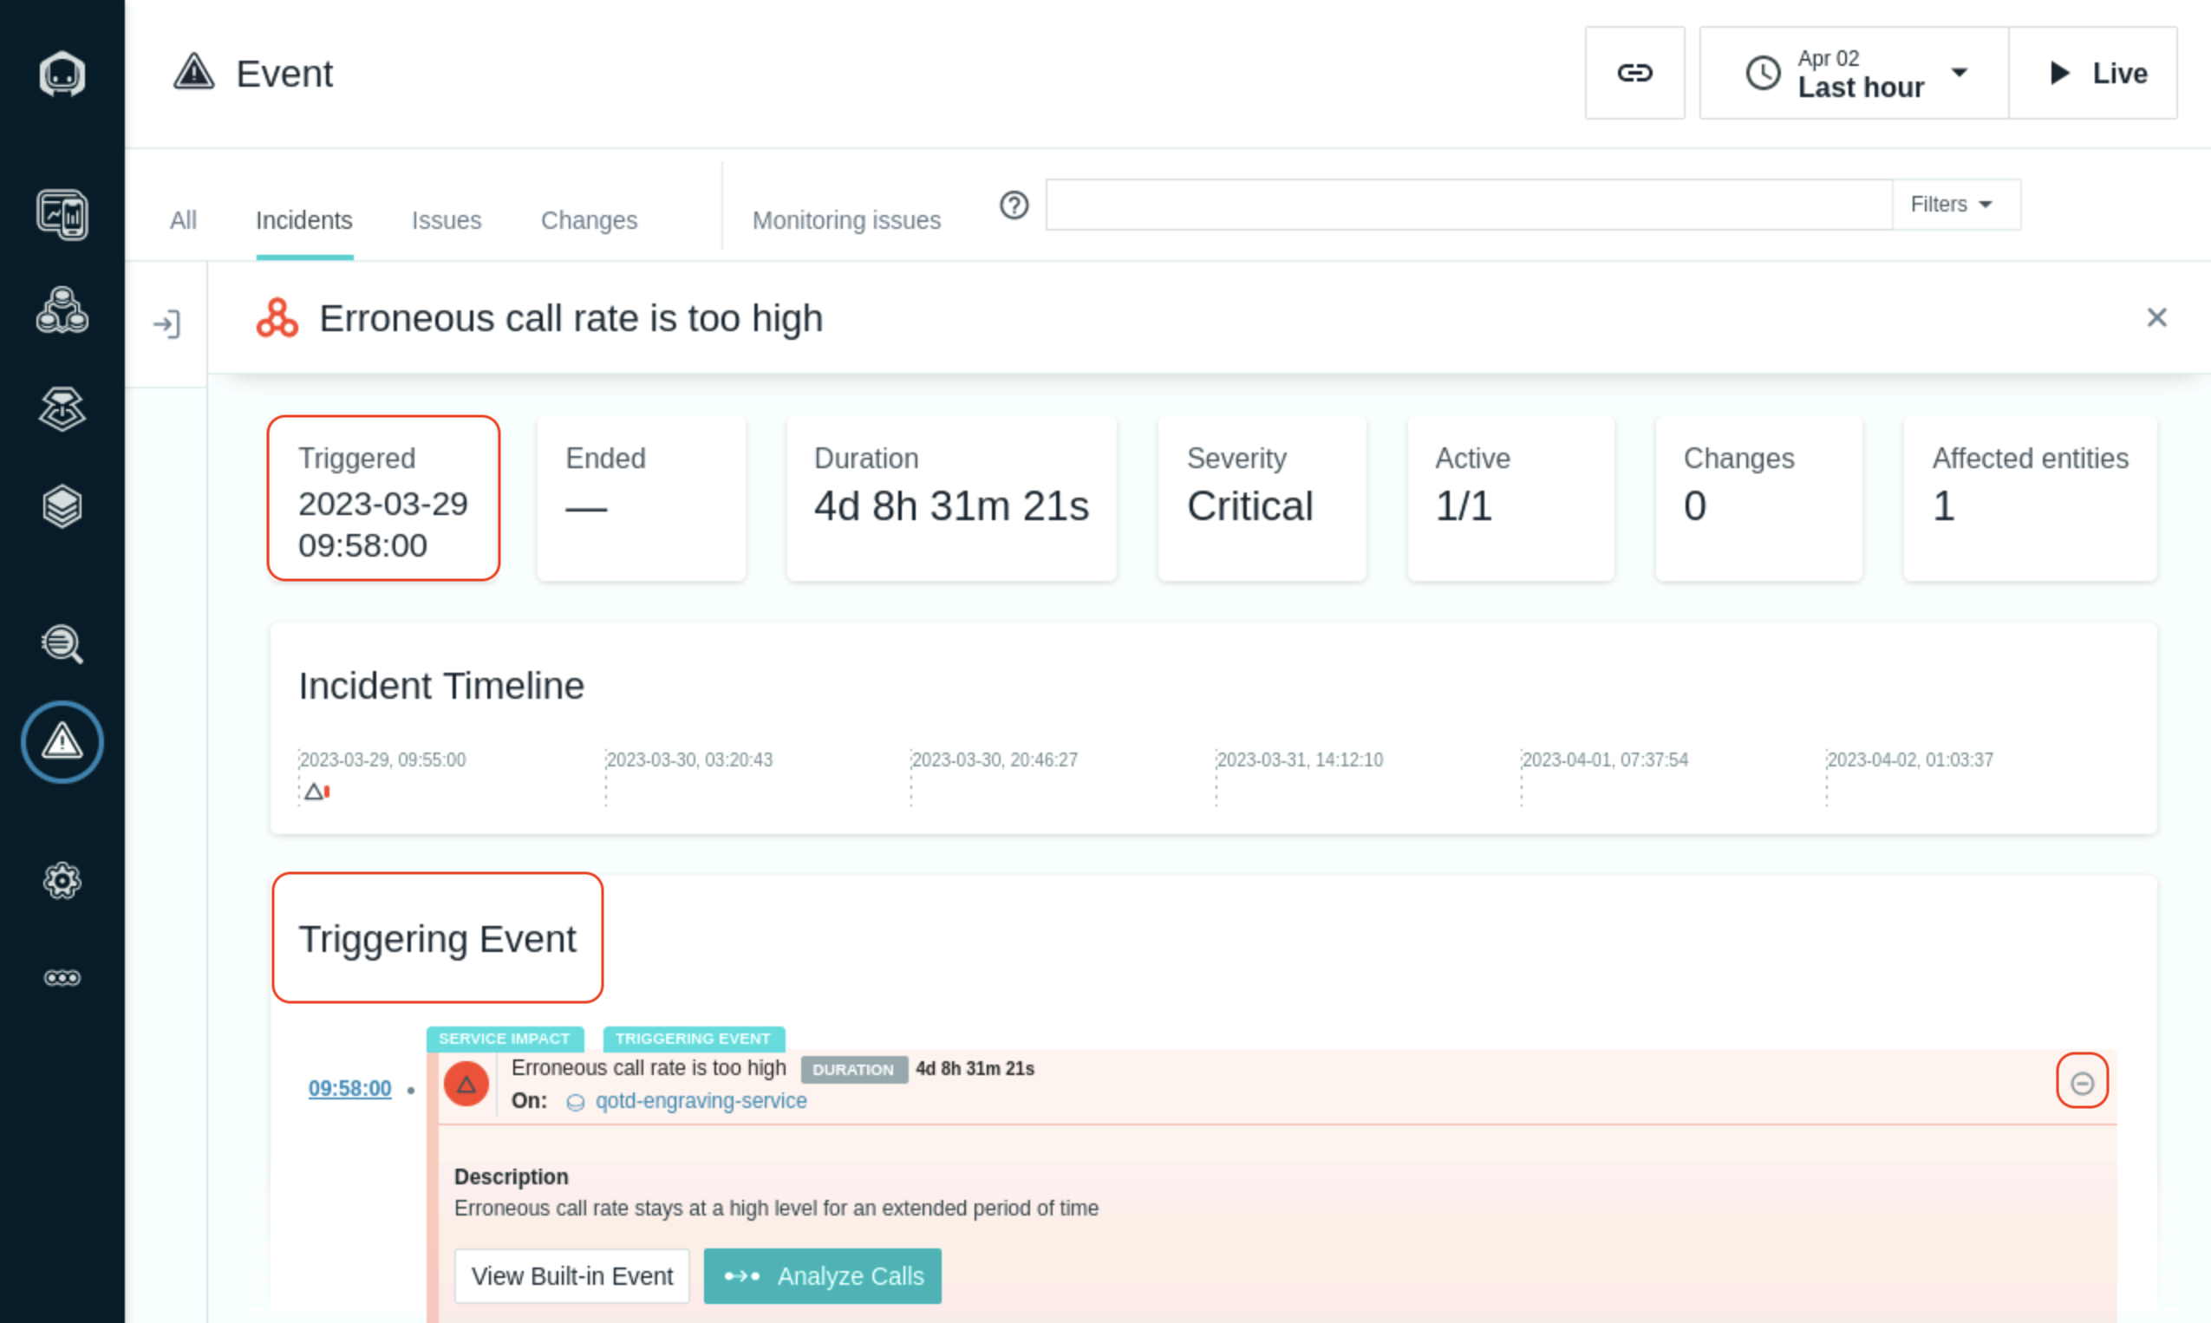Click the layers/stack icon in sidebar
This screenshot has width=2211, height=1323.
pyautogui.click(x=63, y=504)
